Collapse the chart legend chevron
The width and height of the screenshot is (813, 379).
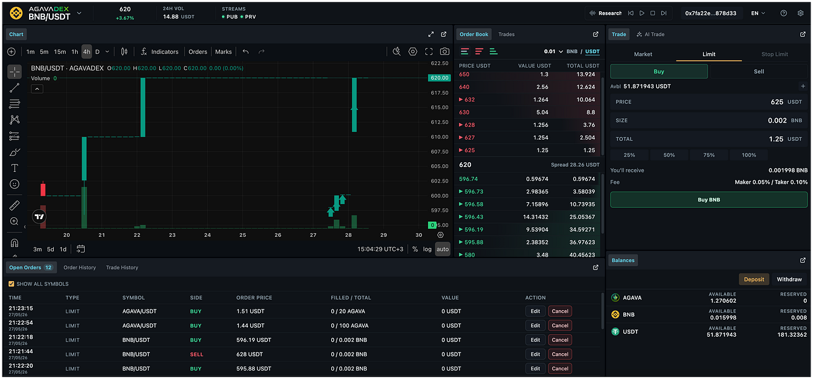point(37,89)
